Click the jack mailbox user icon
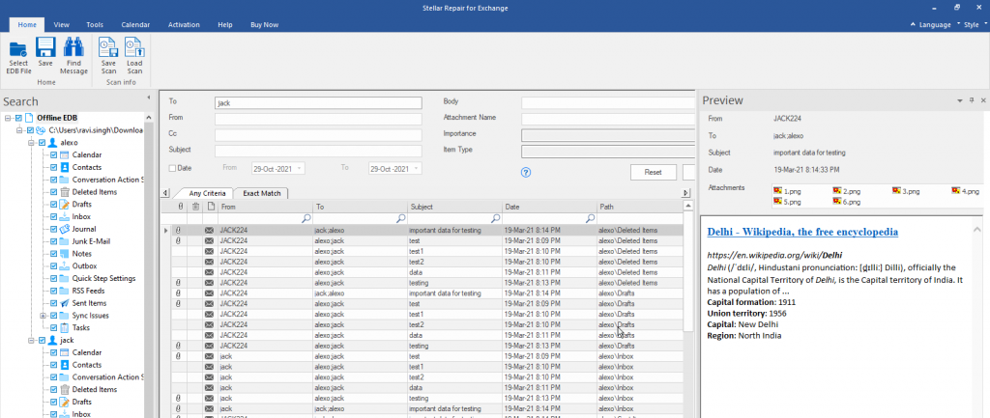Viewport: 990px width, 418px height. (54, 340)
